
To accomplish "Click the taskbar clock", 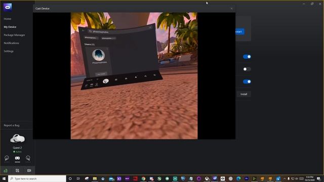I will click(310, 178).
